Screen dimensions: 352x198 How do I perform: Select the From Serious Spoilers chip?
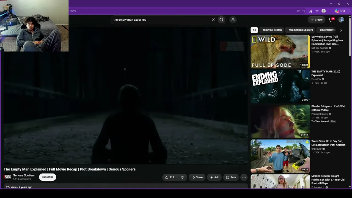[300, 30]
